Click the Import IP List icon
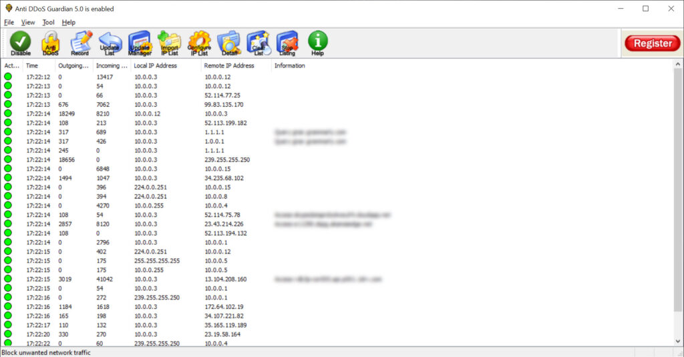The height and width of the screenshot is (357, 684). click(169, 43)
